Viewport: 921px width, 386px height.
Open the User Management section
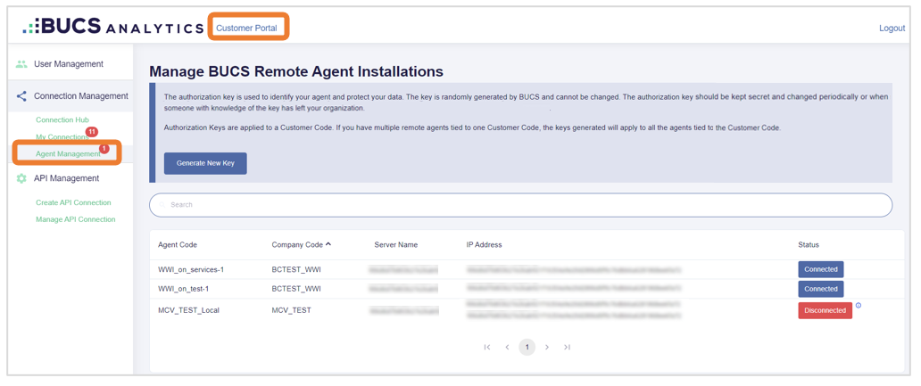[x=69, y=64]
